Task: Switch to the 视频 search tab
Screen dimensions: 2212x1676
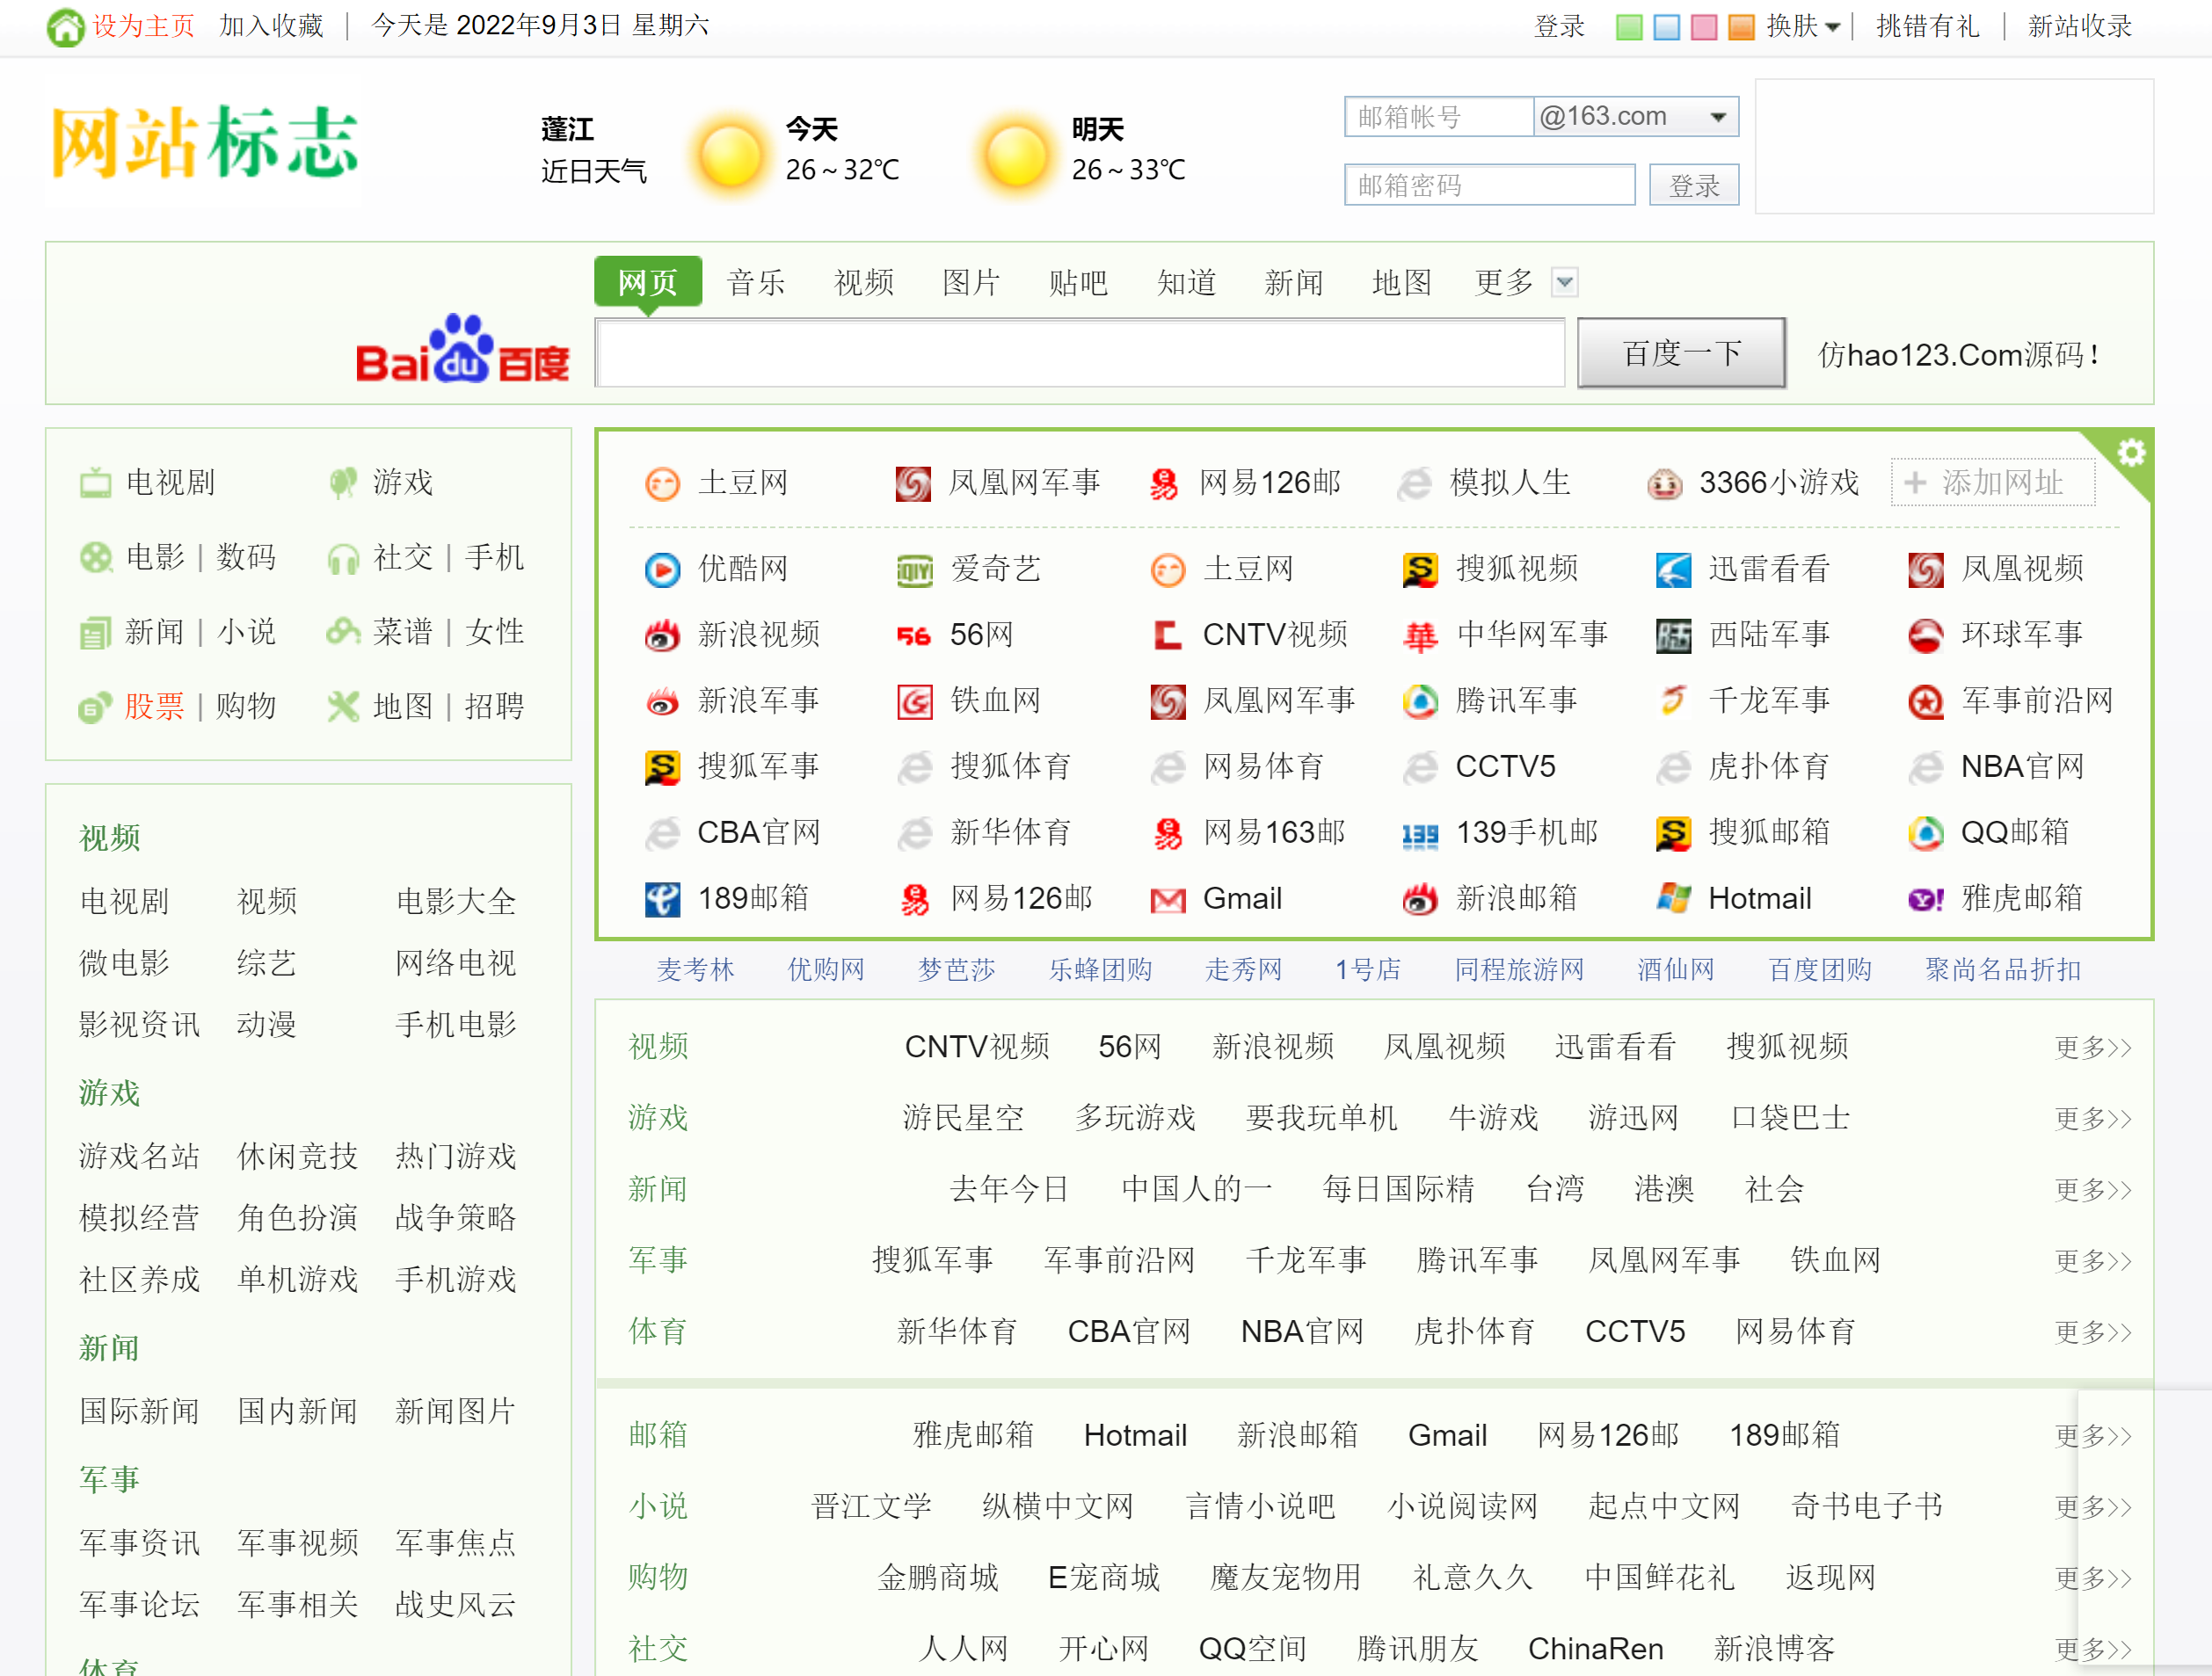Action: [x=864, y=283]
